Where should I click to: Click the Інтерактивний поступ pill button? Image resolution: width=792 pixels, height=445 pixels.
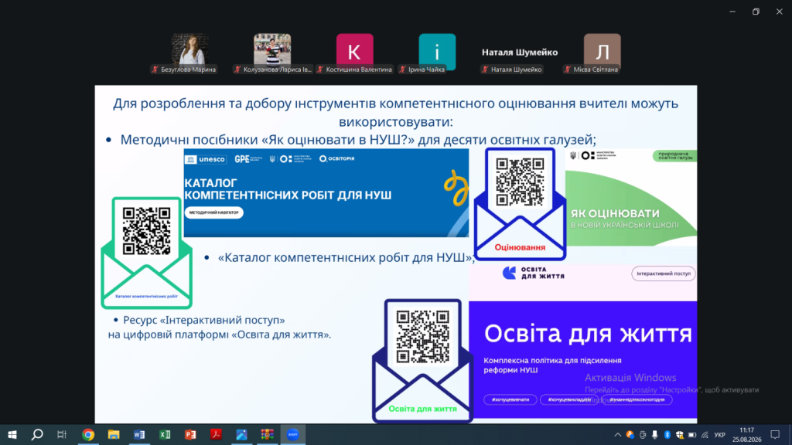click(x=663, y=273)
